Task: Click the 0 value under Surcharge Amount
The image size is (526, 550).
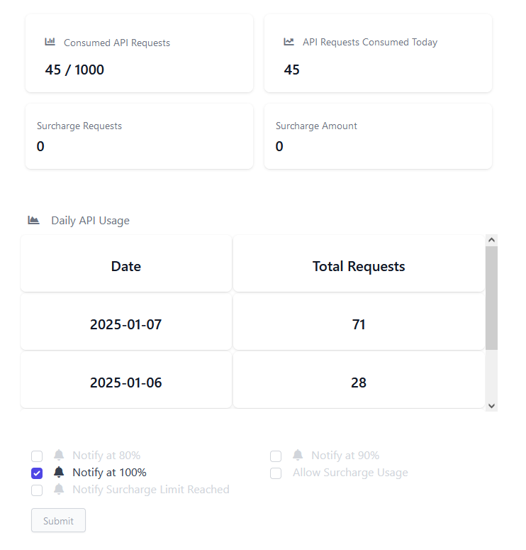Action: (279, 146)
